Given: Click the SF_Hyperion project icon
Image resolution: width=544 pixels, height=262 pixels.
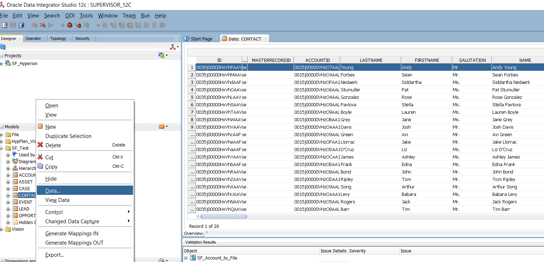Looking at the screenshot, I should pos(8,64).
